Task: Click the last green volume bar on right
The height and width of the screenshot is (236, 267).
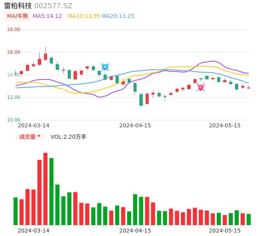Action: (x=249, y=220)
